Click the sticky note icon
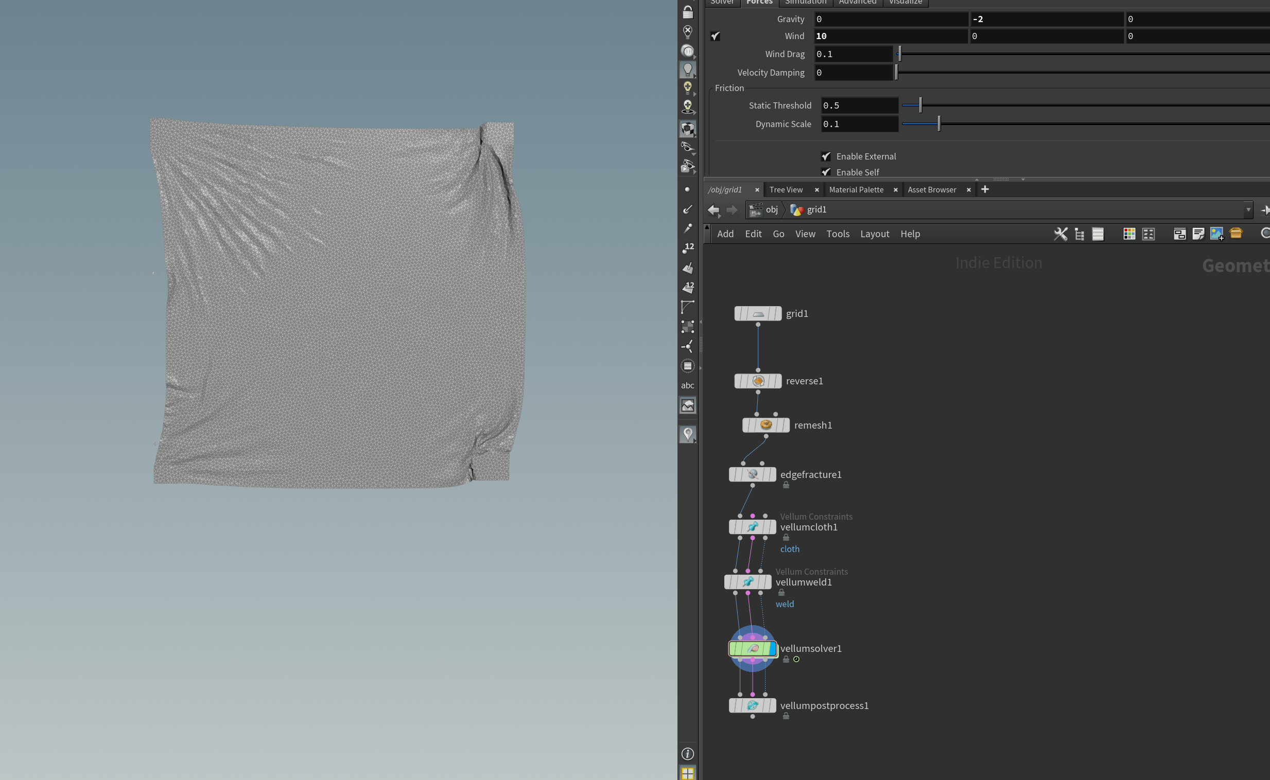This screenshot has height=780, width=1270. point(1198,234)
